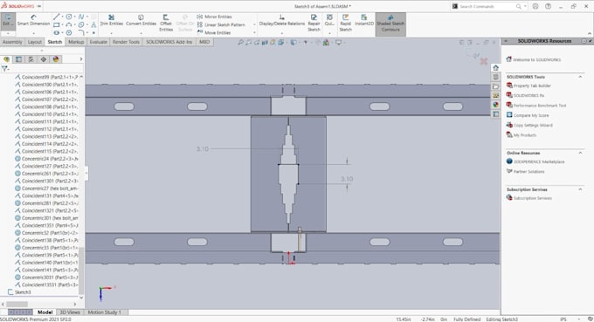Open the Convert Entities dropdown arrow

[x=141, y=33]
